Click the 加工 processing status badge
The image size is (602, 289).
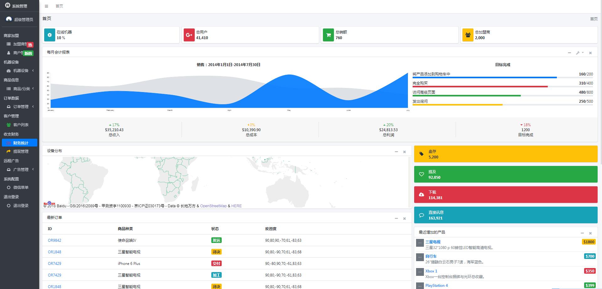[216, 275]
